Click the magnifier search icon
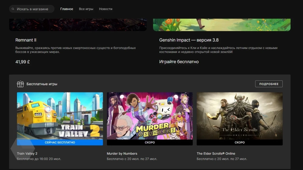Image resolution: width=303 pixels, height=170 pixels. tap(13, 9)
